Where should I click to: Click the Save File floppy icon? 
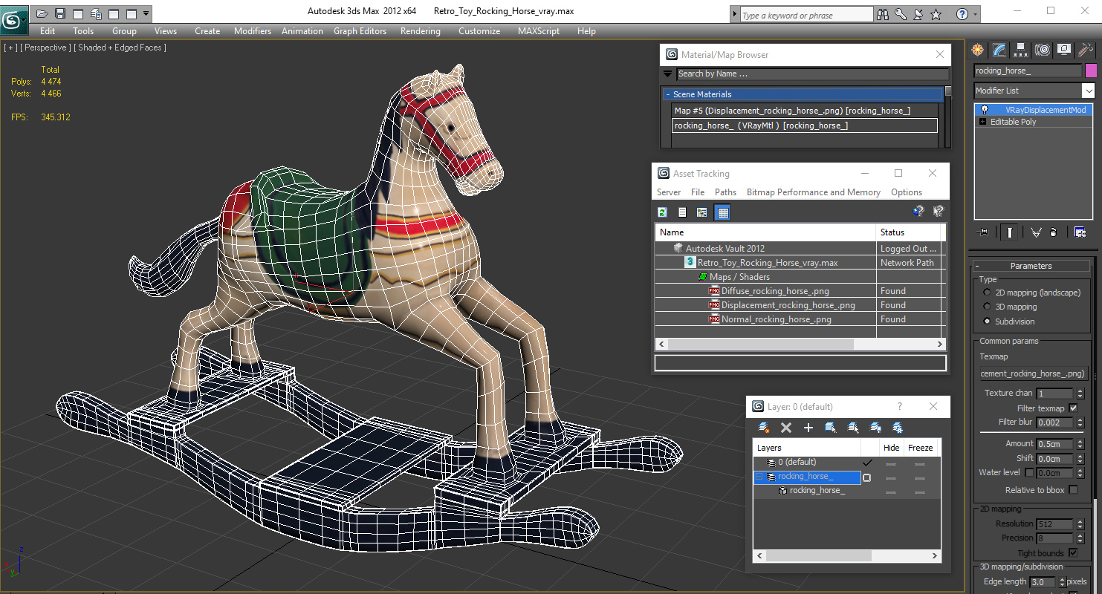tap(60, 13)
